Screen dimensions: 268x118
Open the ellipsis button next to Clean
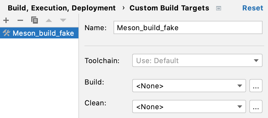click(256, 106)
